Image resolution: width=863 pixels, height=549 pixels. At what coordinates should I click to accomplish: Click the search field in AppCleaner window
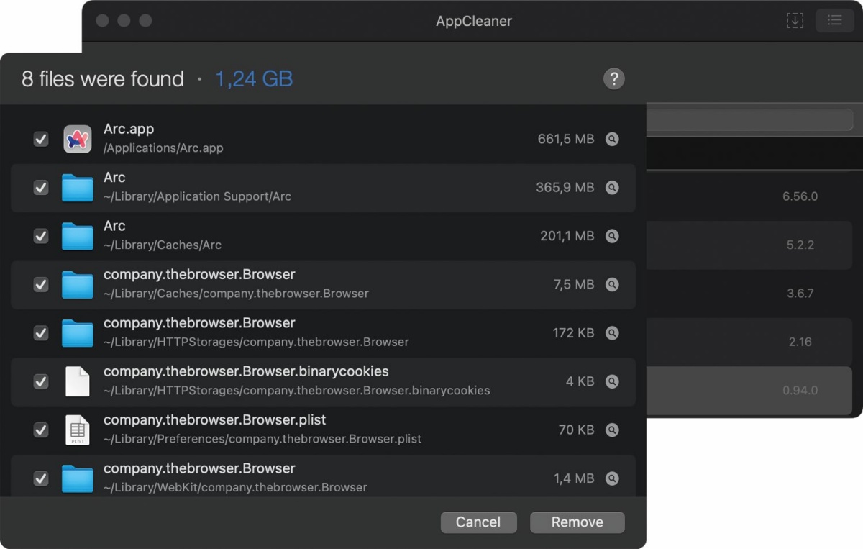click(750, 119)
